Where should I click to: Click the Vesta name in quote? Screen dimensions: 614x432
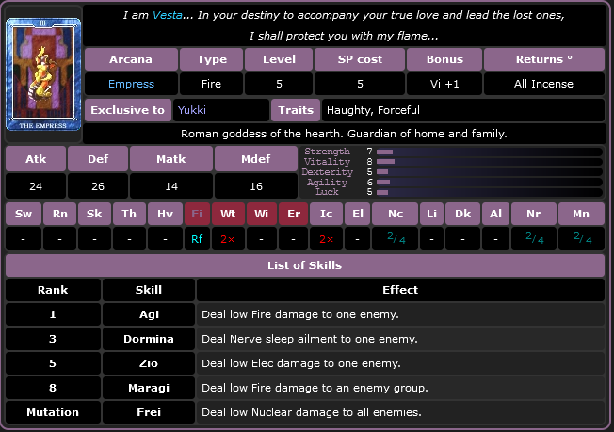coord(168,16)
